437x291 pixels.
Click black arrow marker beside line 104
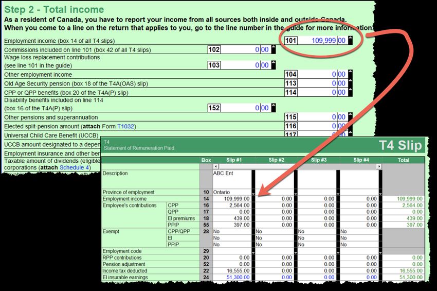point(350,74)
